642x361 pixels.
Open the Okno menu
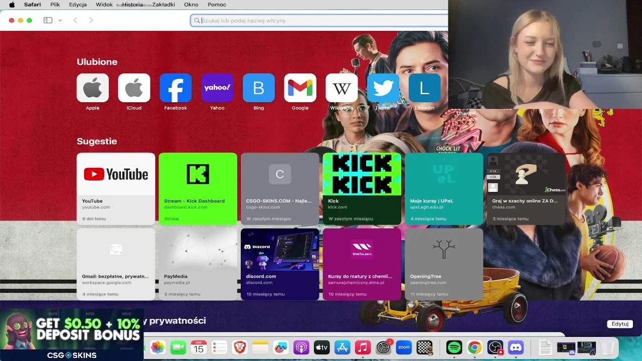pos(191,5)
